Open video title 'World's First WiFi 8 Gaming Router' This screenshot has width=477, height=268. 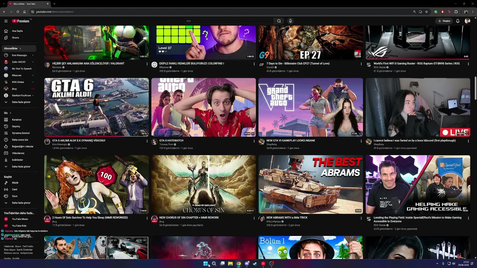(x=417, y=63)
